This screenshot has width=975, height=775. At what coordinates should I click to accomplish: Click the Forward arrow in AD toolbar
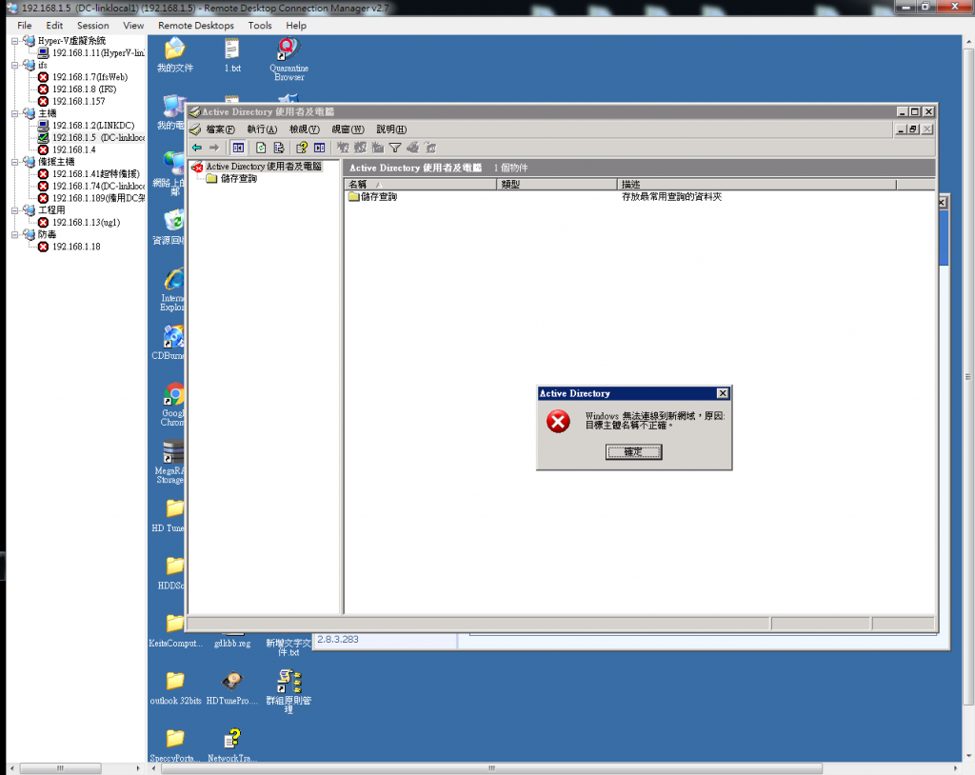point(214,148)
